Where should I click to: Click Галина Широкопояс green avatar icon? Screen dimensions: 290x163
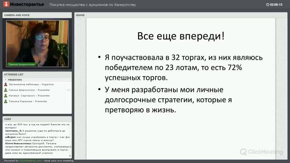click(6, 90)
